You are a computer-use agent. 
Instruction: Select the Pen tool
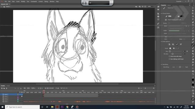tap(193, 22)
